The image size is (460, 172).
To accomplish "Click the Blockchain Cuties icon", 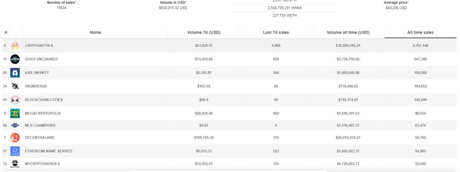I will point(15,100).
